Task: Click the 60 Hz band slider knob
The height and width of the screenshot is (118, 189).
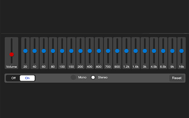Action: pyautogui.click(x=44, y=51)
